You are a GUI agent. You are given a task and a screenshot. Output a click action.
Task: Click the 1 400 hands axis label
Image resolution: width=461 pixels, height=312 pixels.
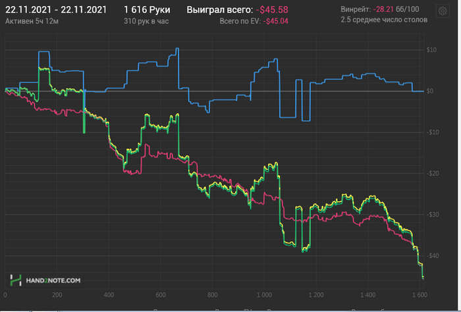point(368,295)
